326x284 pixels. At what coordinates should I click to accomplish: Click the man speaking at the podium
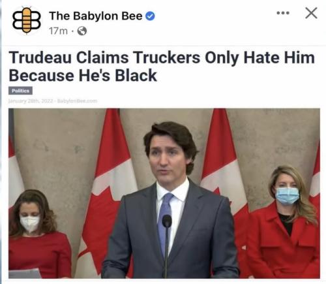coord(171,200)
